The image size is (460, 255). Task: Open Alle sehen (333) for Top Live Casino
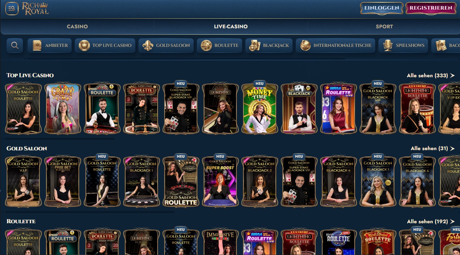(x=431, y=75)
